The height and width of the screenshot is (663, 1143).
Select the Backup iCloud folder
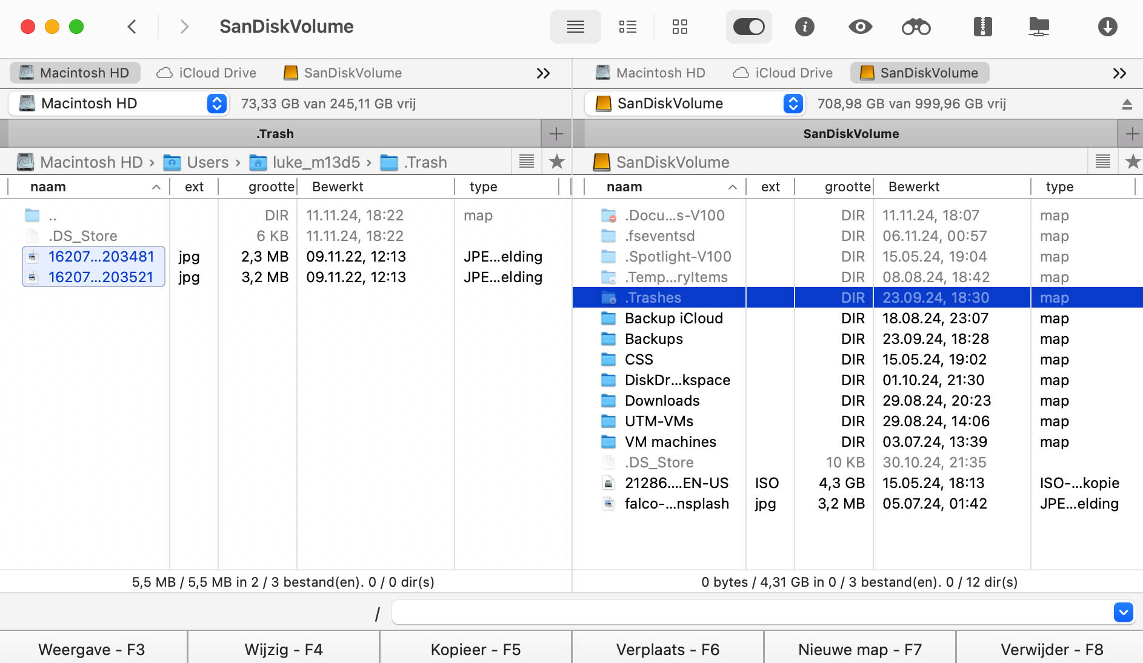click(x=858, y=318)
